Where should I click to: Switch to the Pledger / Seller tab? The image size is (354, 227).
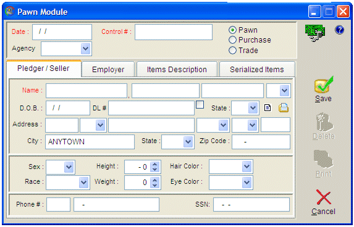[44, 68]
